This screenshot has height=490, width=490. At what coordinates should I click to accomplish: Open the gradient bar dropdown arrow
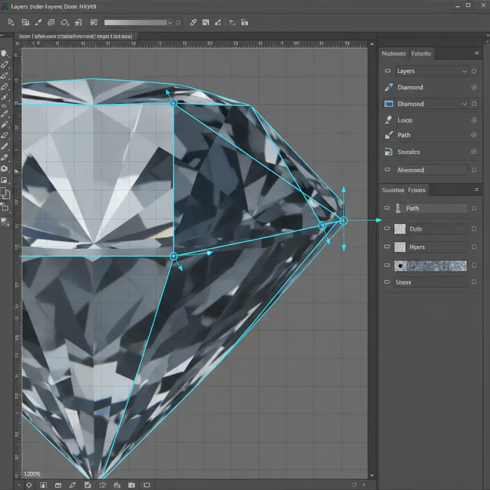(x=170, y=22)
